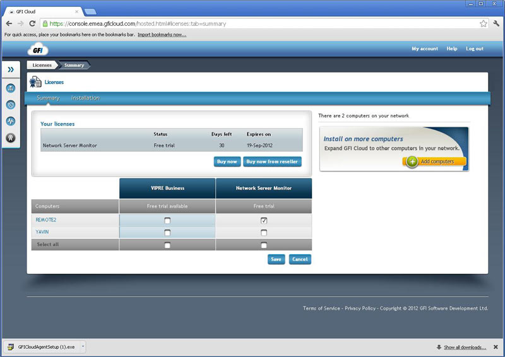Toggle VIPRE Business checkbox for REMOTE2

pos(167,221)
